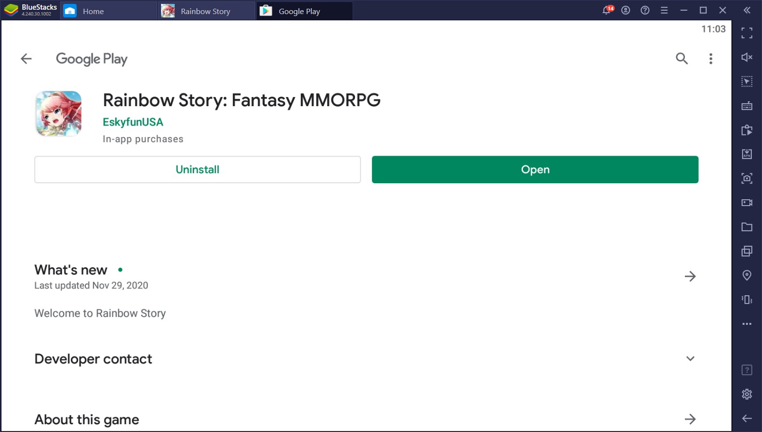
Task: Click the BlueStacks logo
Action: coord(11,10)
